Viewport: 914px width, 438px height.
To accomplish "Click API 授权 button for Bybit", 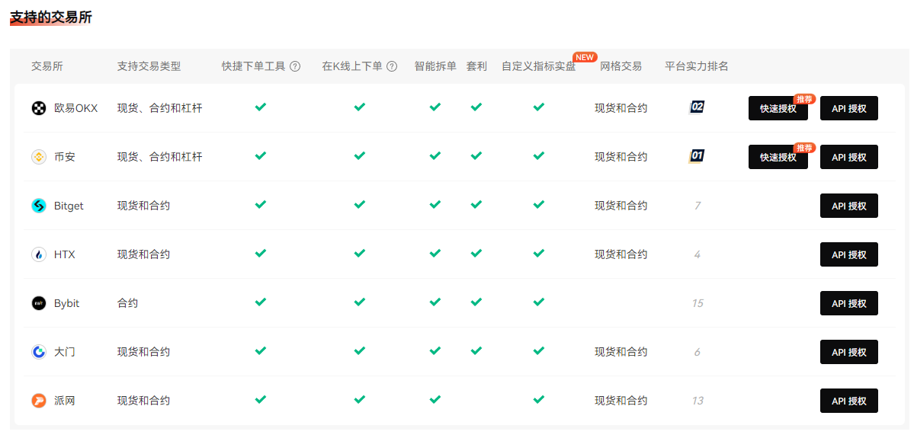I will pyautogui.click(x=848, y=303).
